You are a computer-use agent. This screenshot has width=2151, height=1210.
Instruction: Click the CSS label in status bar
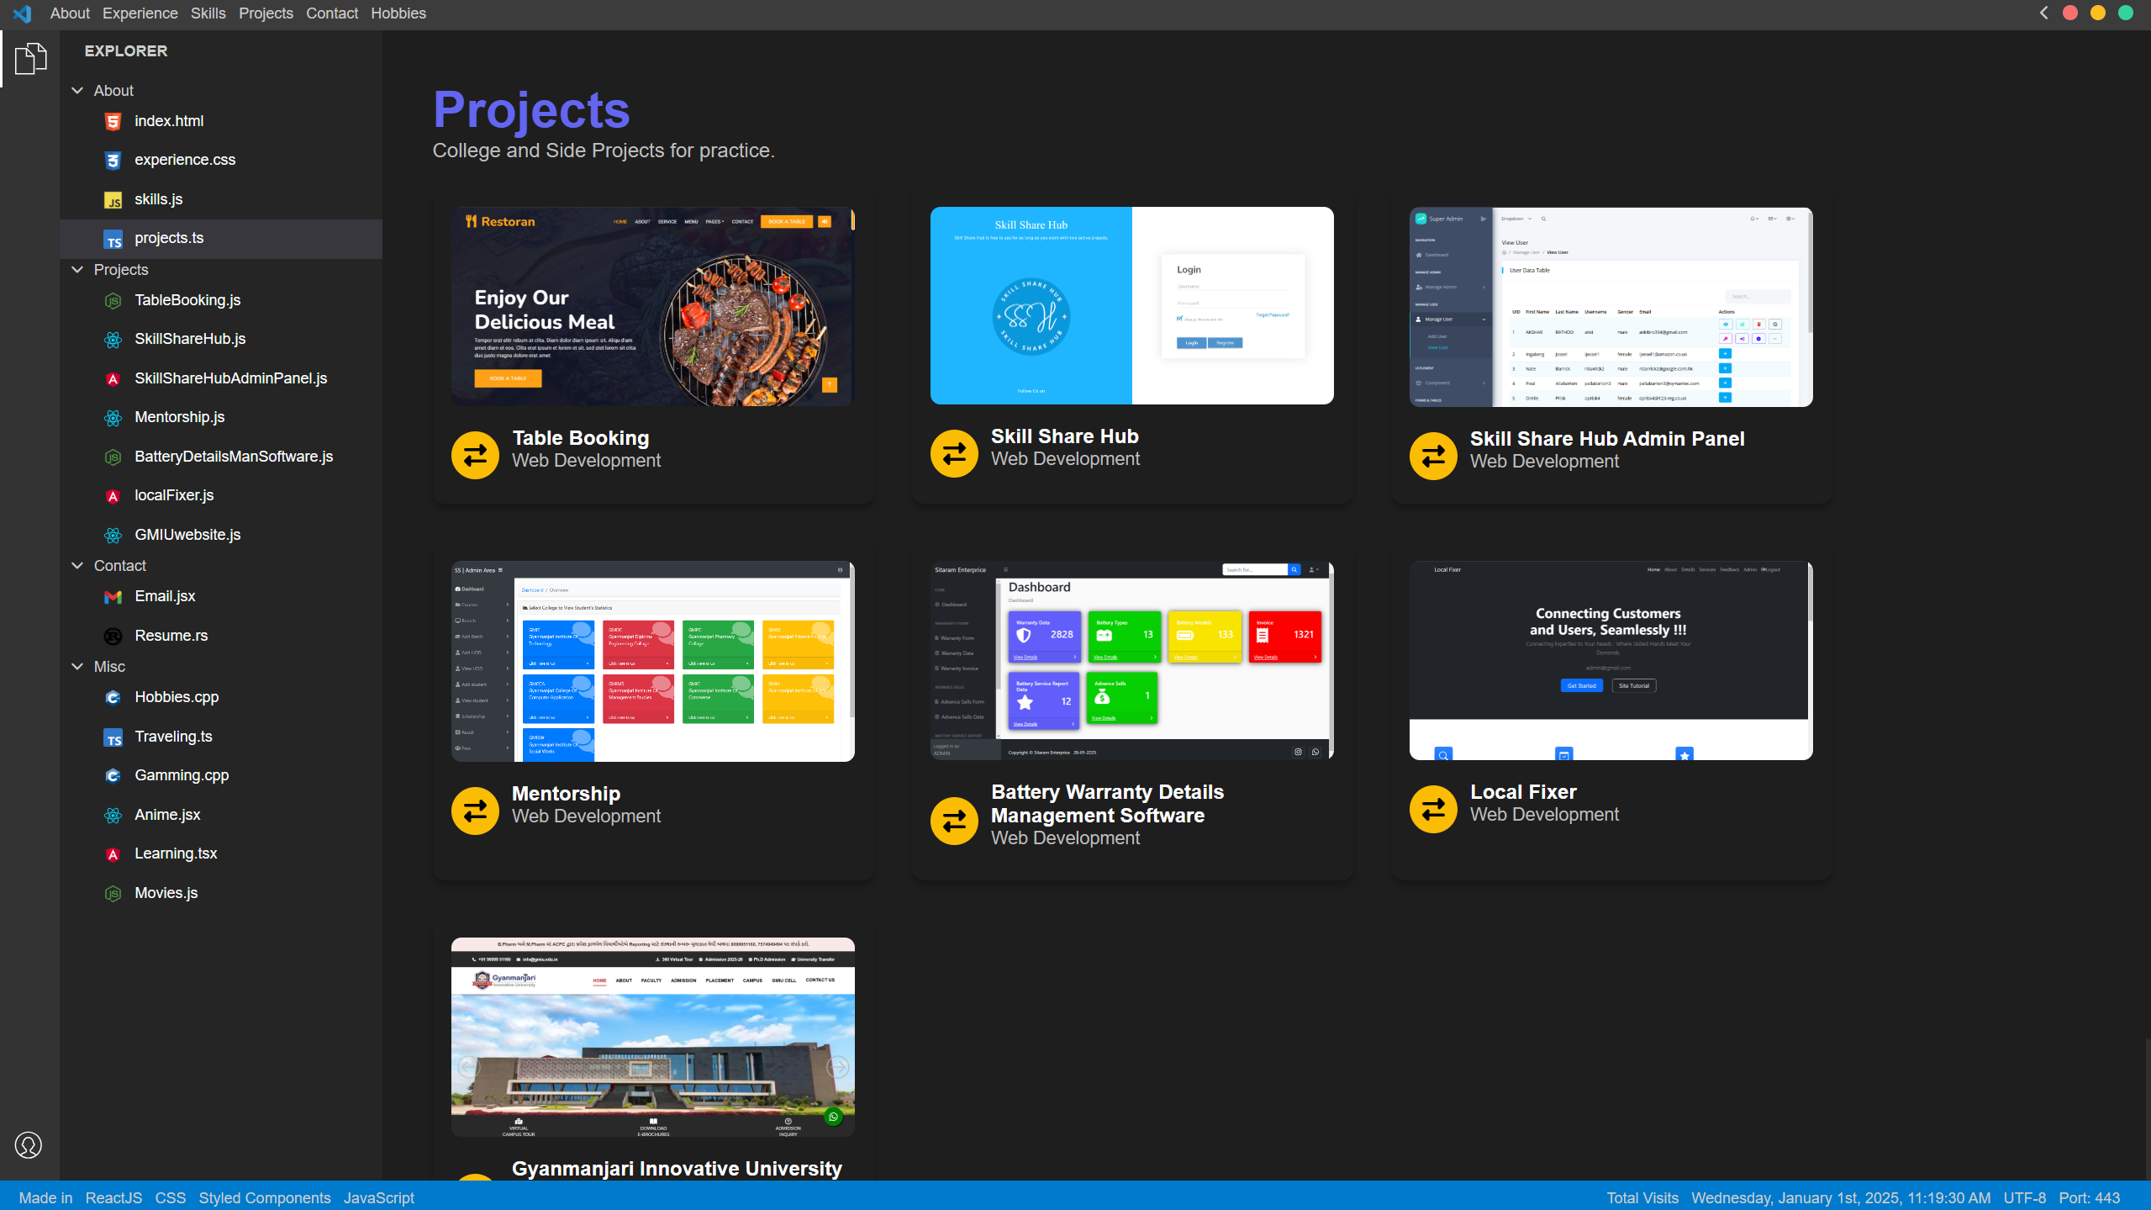(171, 1198)
